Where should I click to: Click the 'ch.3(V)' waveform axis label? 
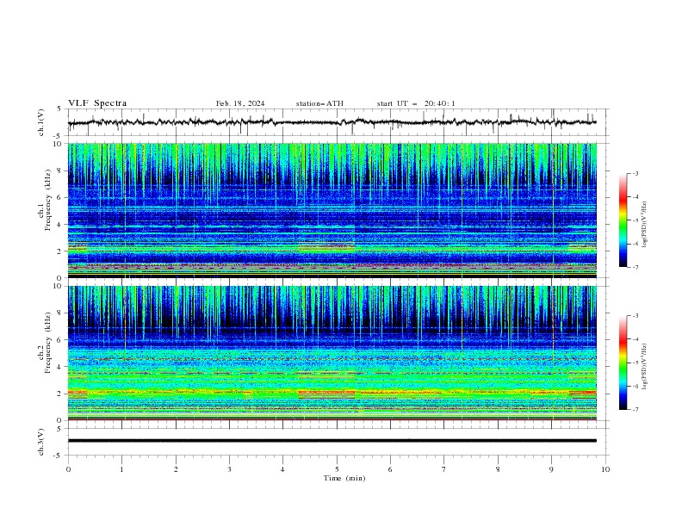click(41, 442)
